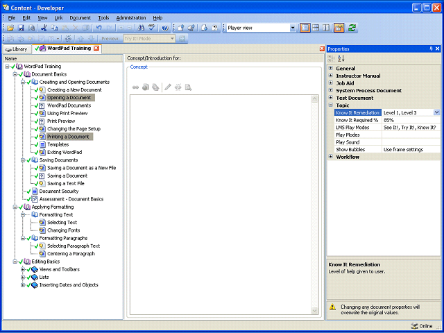The width and height of the screenshot is (444, 333).
Task: Switch properties to categorized view icon
Action: (332, 58)
